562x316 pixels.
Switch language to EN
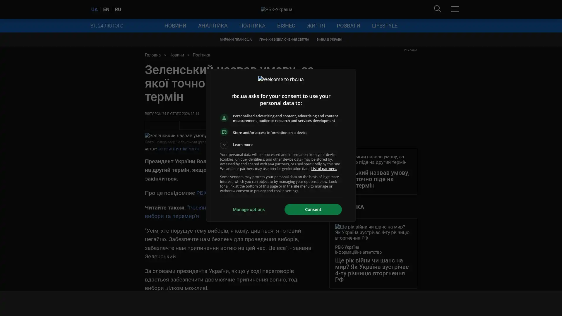106,10
